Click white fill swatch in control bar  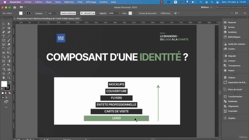(21, 13)
